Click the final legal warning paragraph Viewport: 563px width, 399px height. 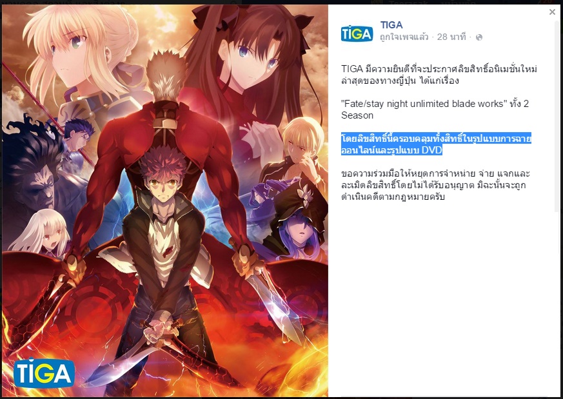coord(435,185)
